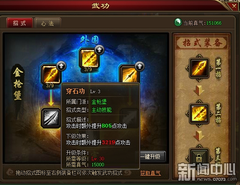Image resolution: width=240 pixels, height=185 pixels.
Task: Click the 外围 heading above skills
Action: click(89, 40)
